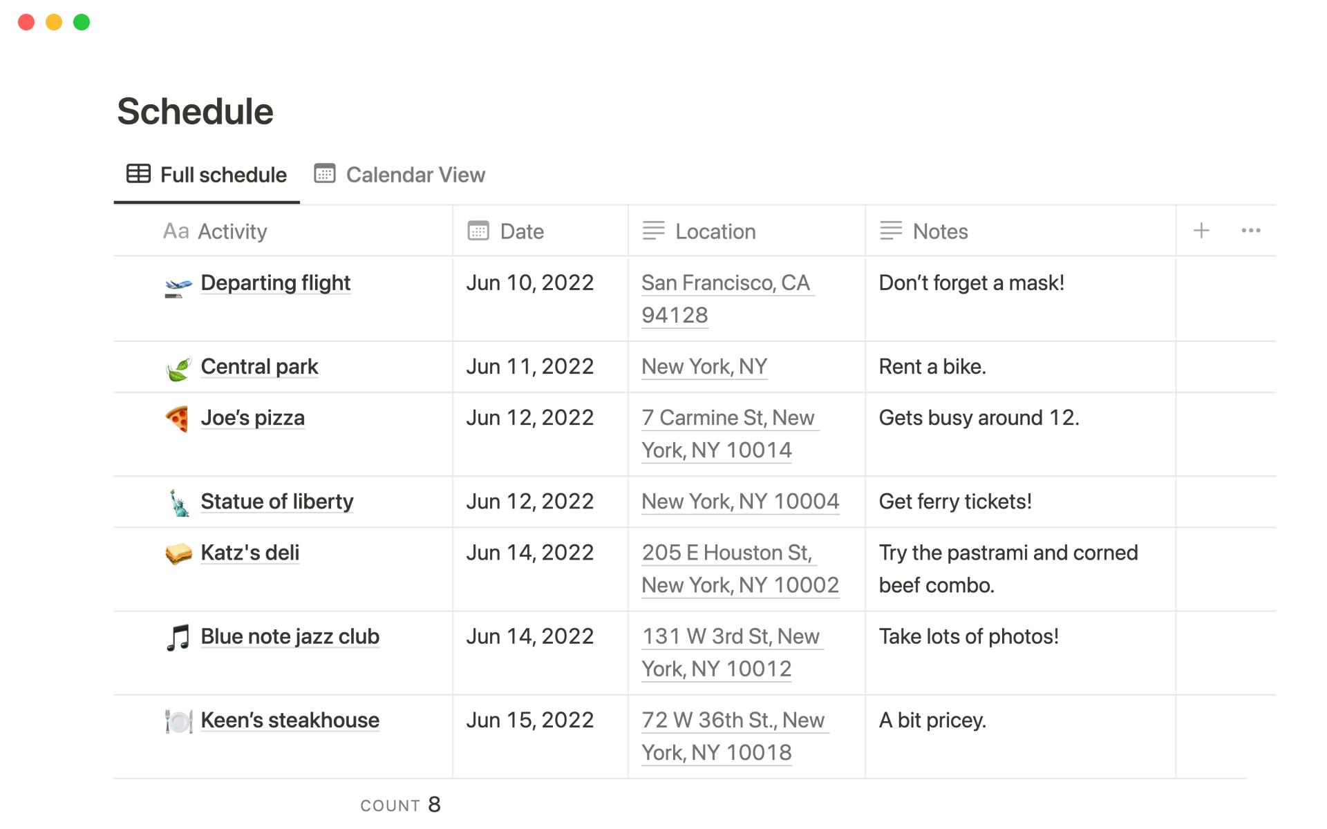The width and height of the screenshot is (1327, 829).
Task: Click the Statue of Liberty emoji icon
Action: [x=179, y=503]
